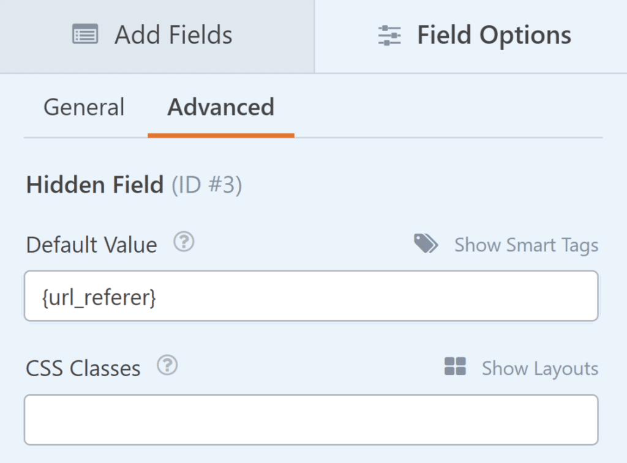Select the tag icon beside Show Smart Tags
627x463 pixels.
426,243
